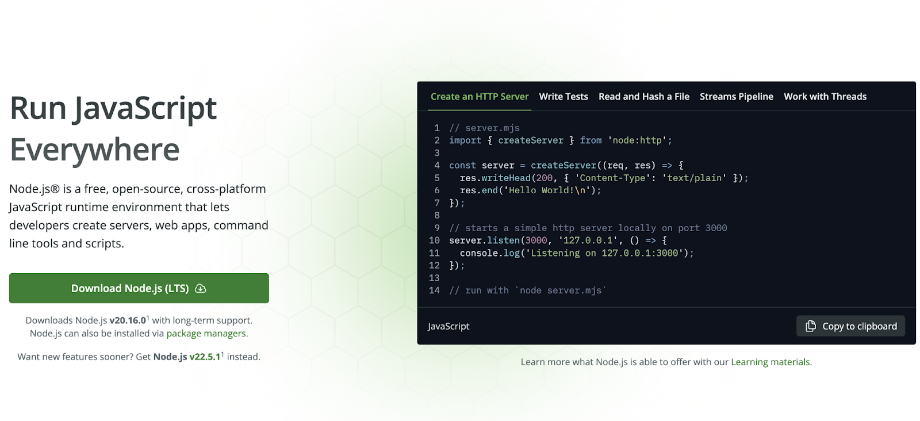Follow the Learning materials link
Viewport: 920px width, 421px height.
[770, 362]
